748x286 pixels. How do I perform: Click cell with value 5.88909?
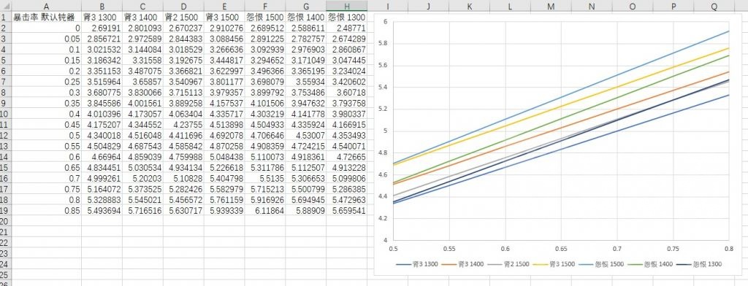[306, 210]
